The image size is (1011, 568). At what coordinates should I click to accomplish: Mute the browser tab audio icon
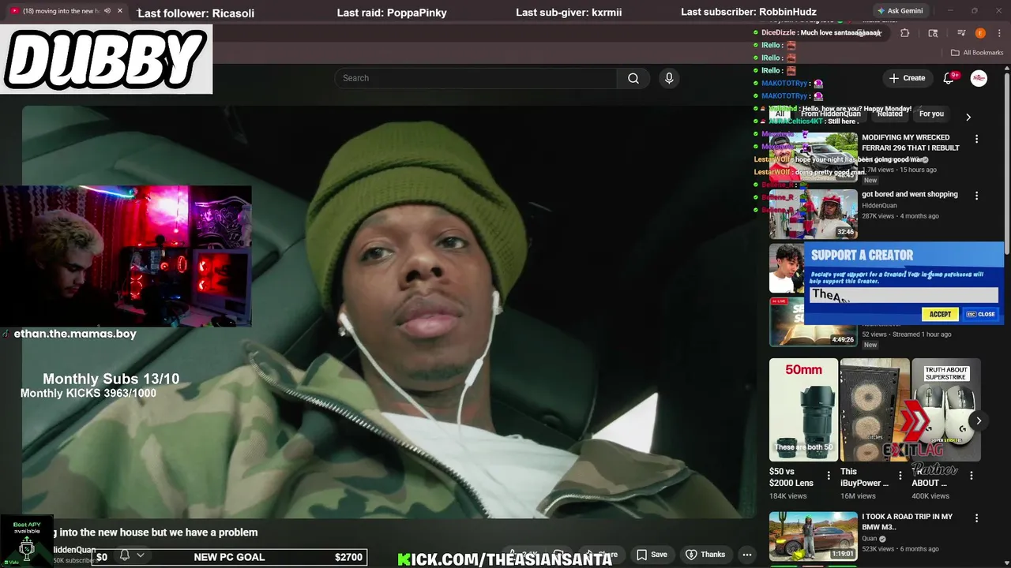tap(107, 11)
